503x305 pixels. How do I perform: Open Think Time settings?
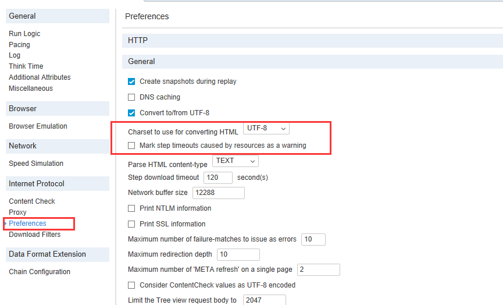click(x=26, y=66)
